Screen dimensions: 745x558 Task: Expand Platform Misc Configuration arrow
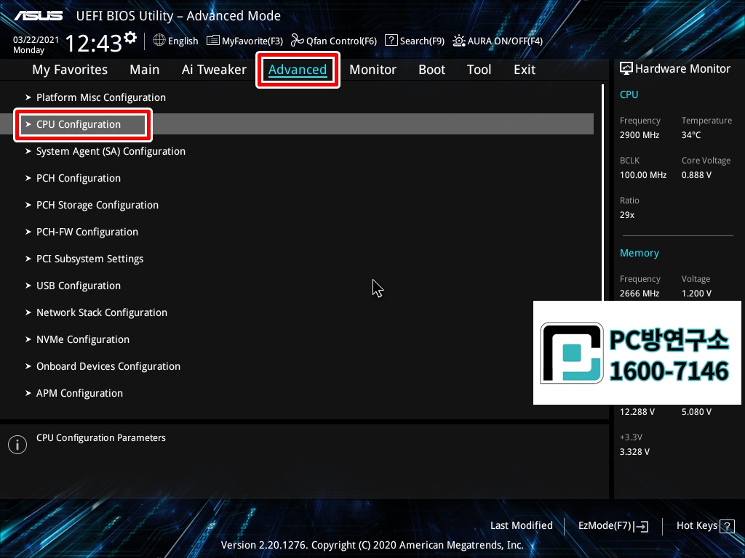(x=28, y=97)
